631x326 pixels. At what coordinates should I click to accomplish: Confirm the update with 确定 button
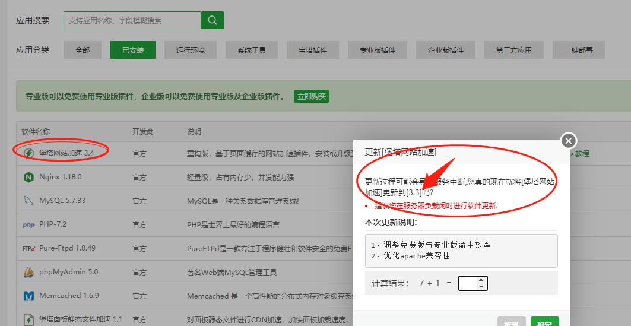[x=544, y=322]
